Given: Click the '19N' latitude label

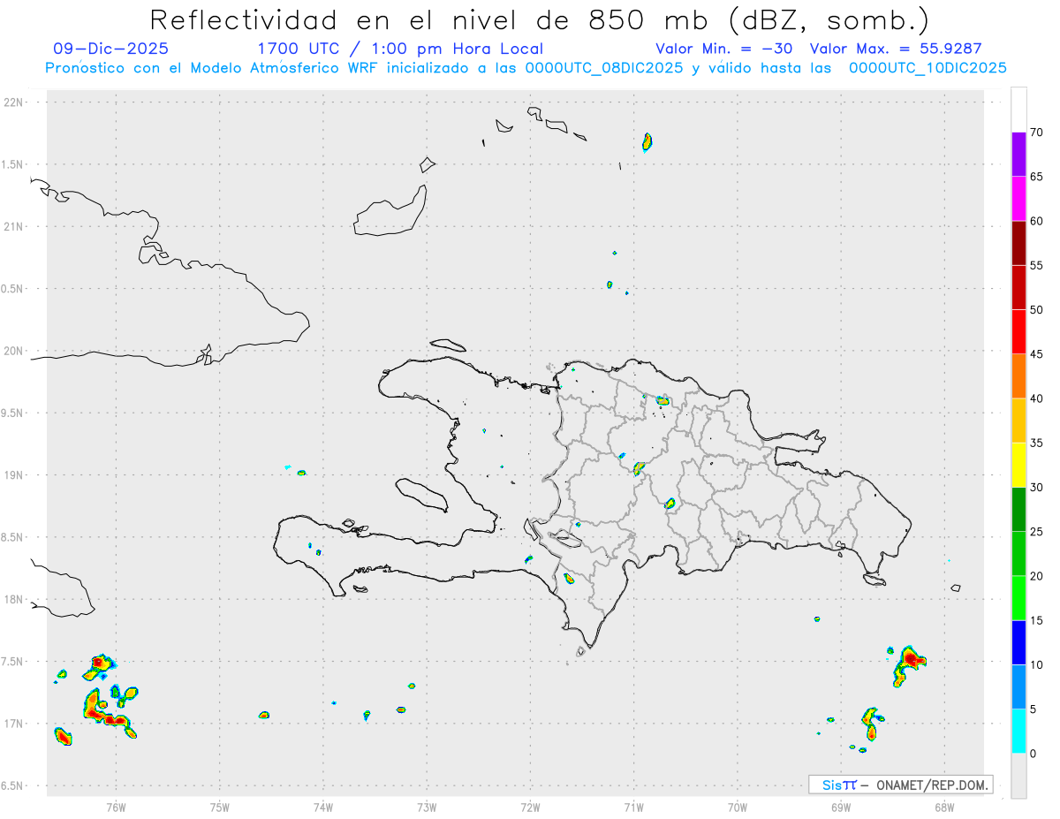Looking at the screenshot, I should coord(15,475).
